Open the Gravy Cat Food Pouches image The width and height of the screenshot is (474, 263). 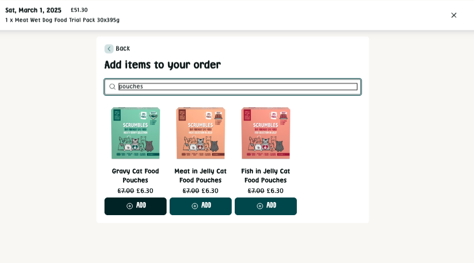135,133
